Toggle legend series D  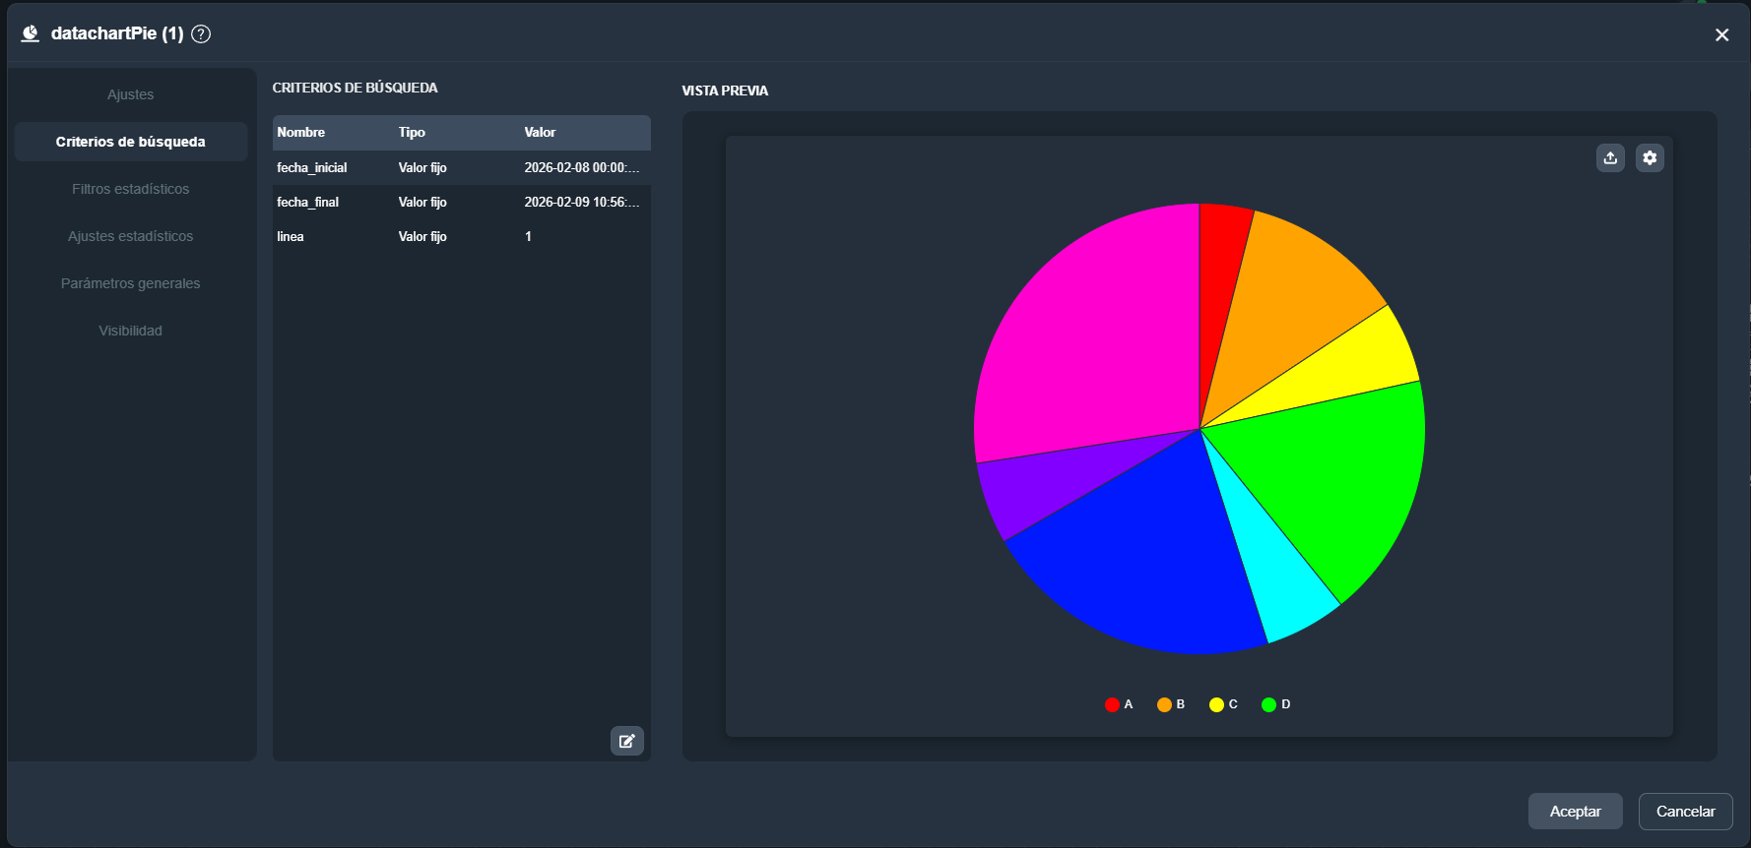pyautogui.click(x=1275, y=704)
